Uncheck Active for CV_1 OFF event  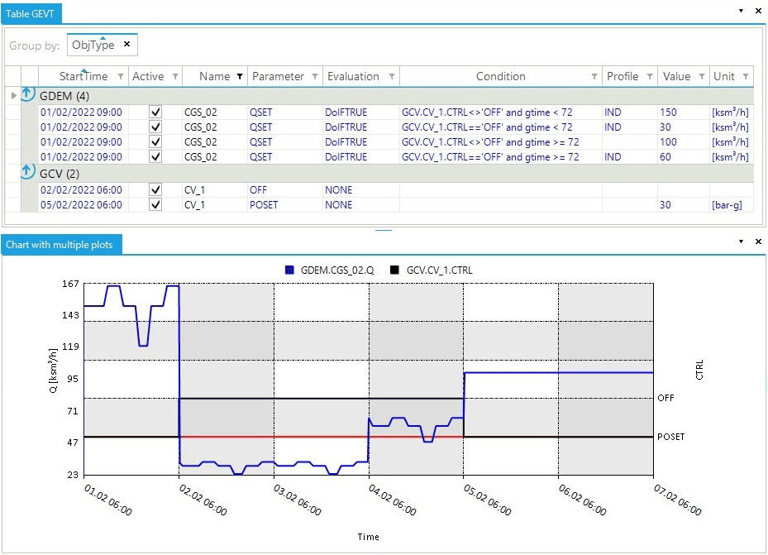coord(155,190)
